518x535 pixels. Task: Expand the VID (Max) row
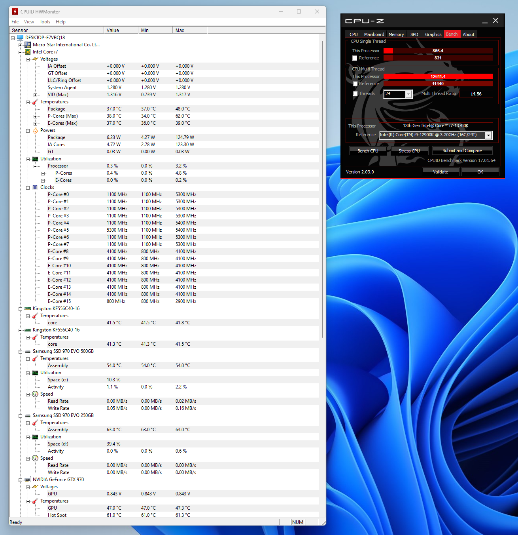pyautogui.click(x=35, y=95)
